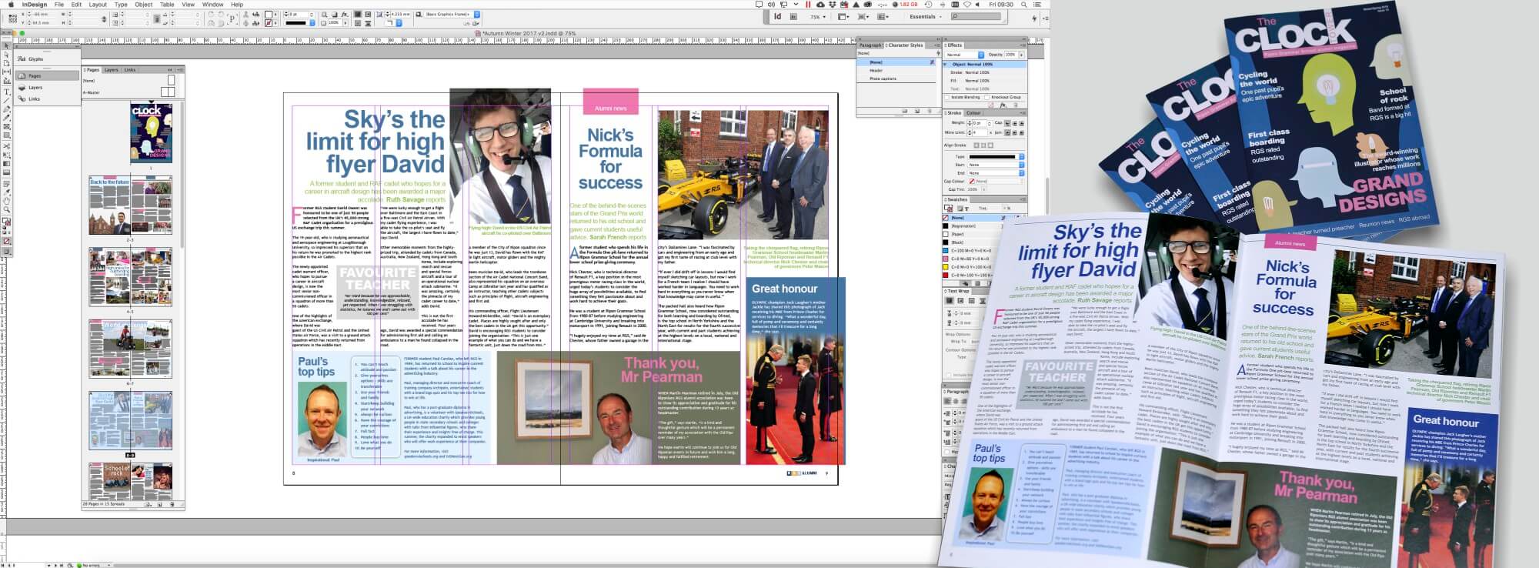Select the pages 4-5 spread thumbnail
This screenshot has height=568, width=1539.
point(130,277)
